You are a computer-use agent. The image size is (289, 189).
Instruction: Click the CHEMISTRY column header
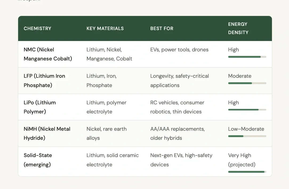[37, 28]
